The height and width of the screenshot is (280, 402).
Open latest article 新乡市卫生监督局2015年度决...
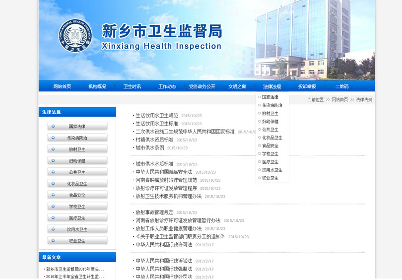pos(74,269)
